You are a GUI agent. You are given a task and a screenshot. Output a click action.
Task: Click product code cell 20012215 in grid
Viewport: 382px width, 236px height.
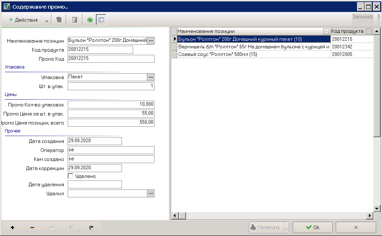point(352,39)
